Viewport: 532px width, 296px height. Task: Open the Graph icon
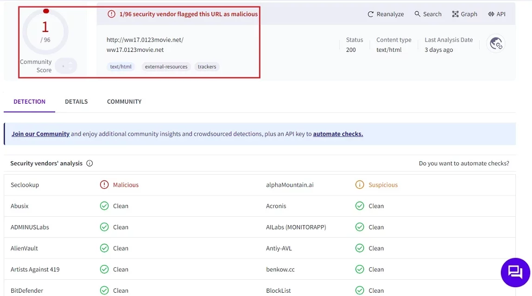(456, 14)
